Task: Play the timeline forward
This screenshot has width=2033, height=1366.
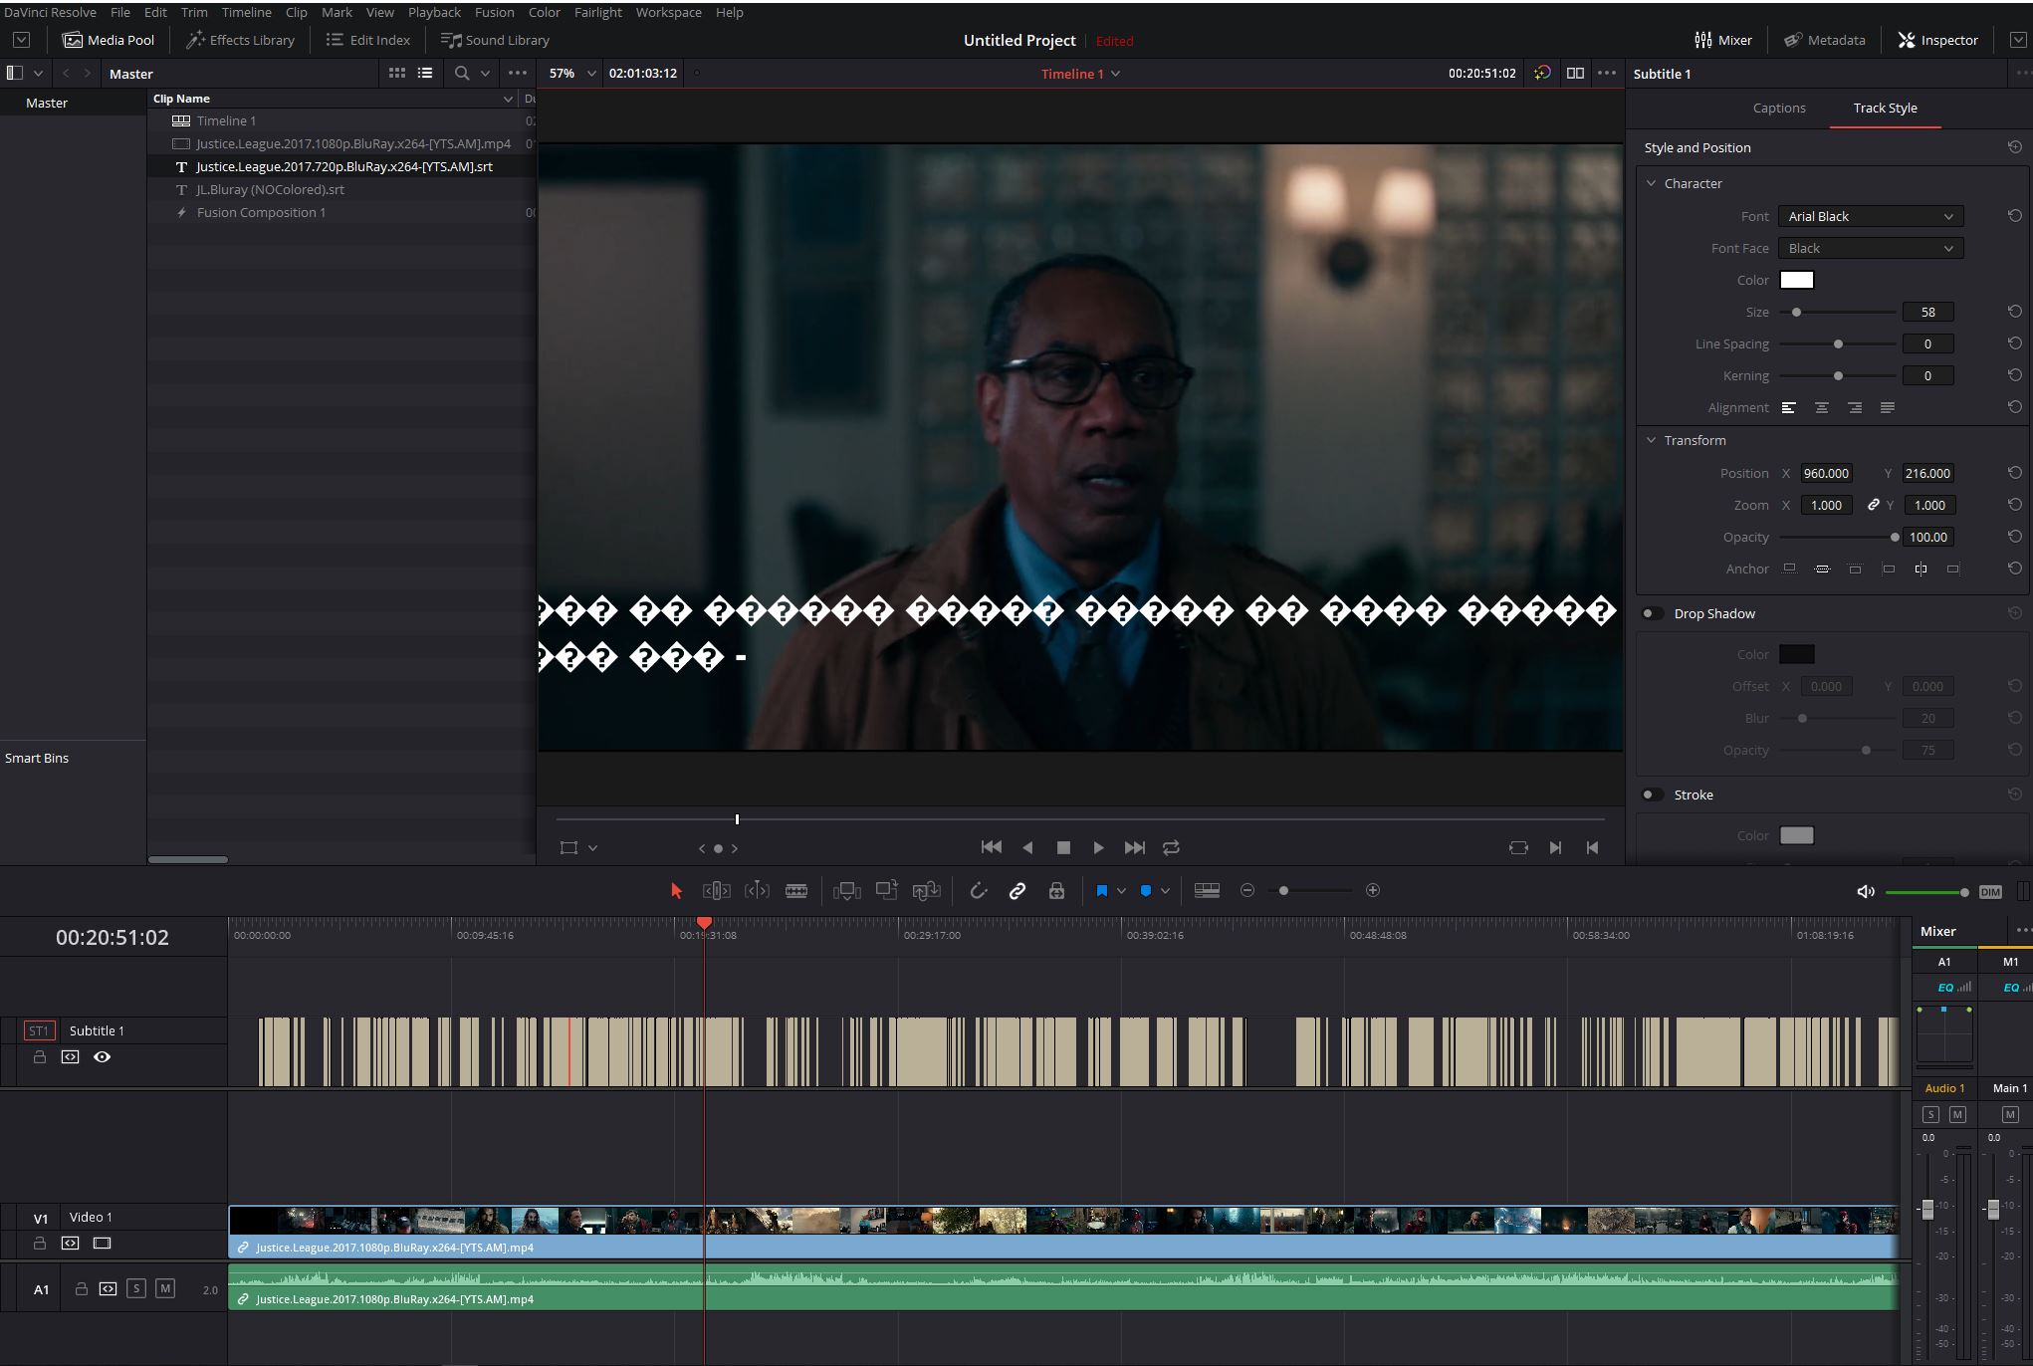Action: point(1098,847)
